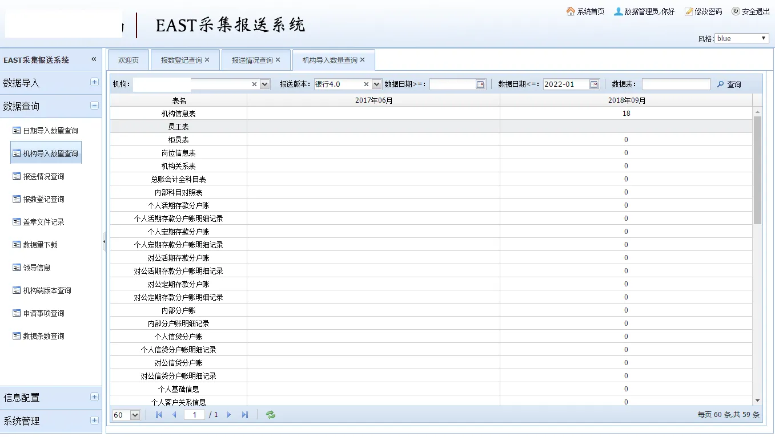Open 盖章文件记录 in the sidebar
The image size is (775, 437).
tap(43, 222)
